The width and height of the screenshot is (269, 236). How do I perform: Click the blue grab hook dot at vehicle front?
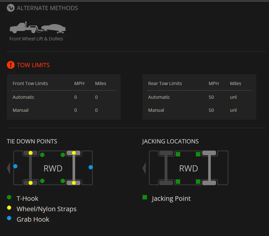coord(15,166)
